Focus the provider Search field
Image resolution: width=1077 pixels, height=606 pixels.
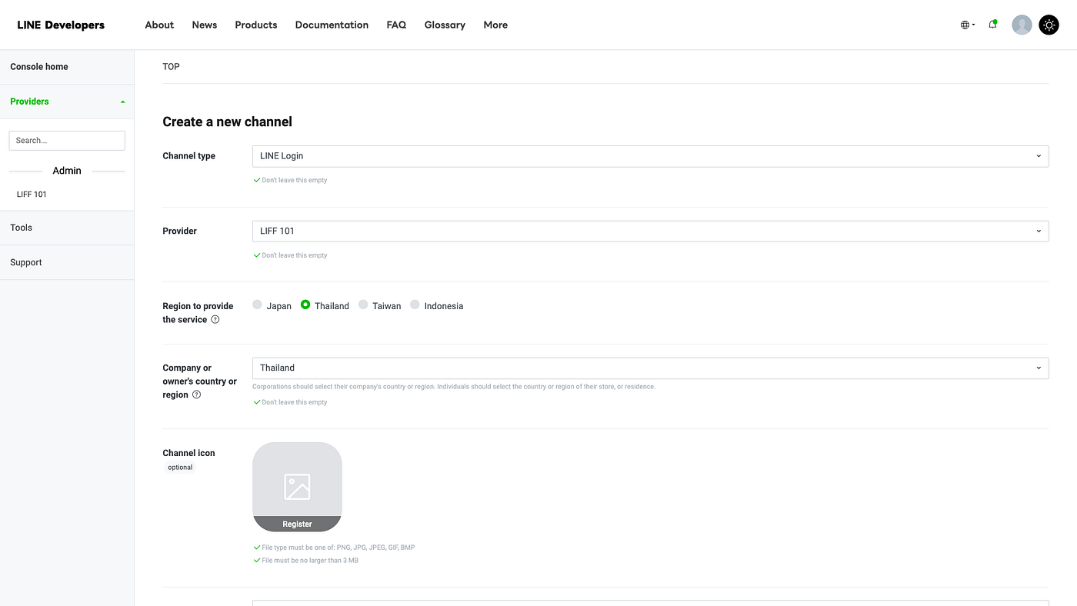[67, 140]
